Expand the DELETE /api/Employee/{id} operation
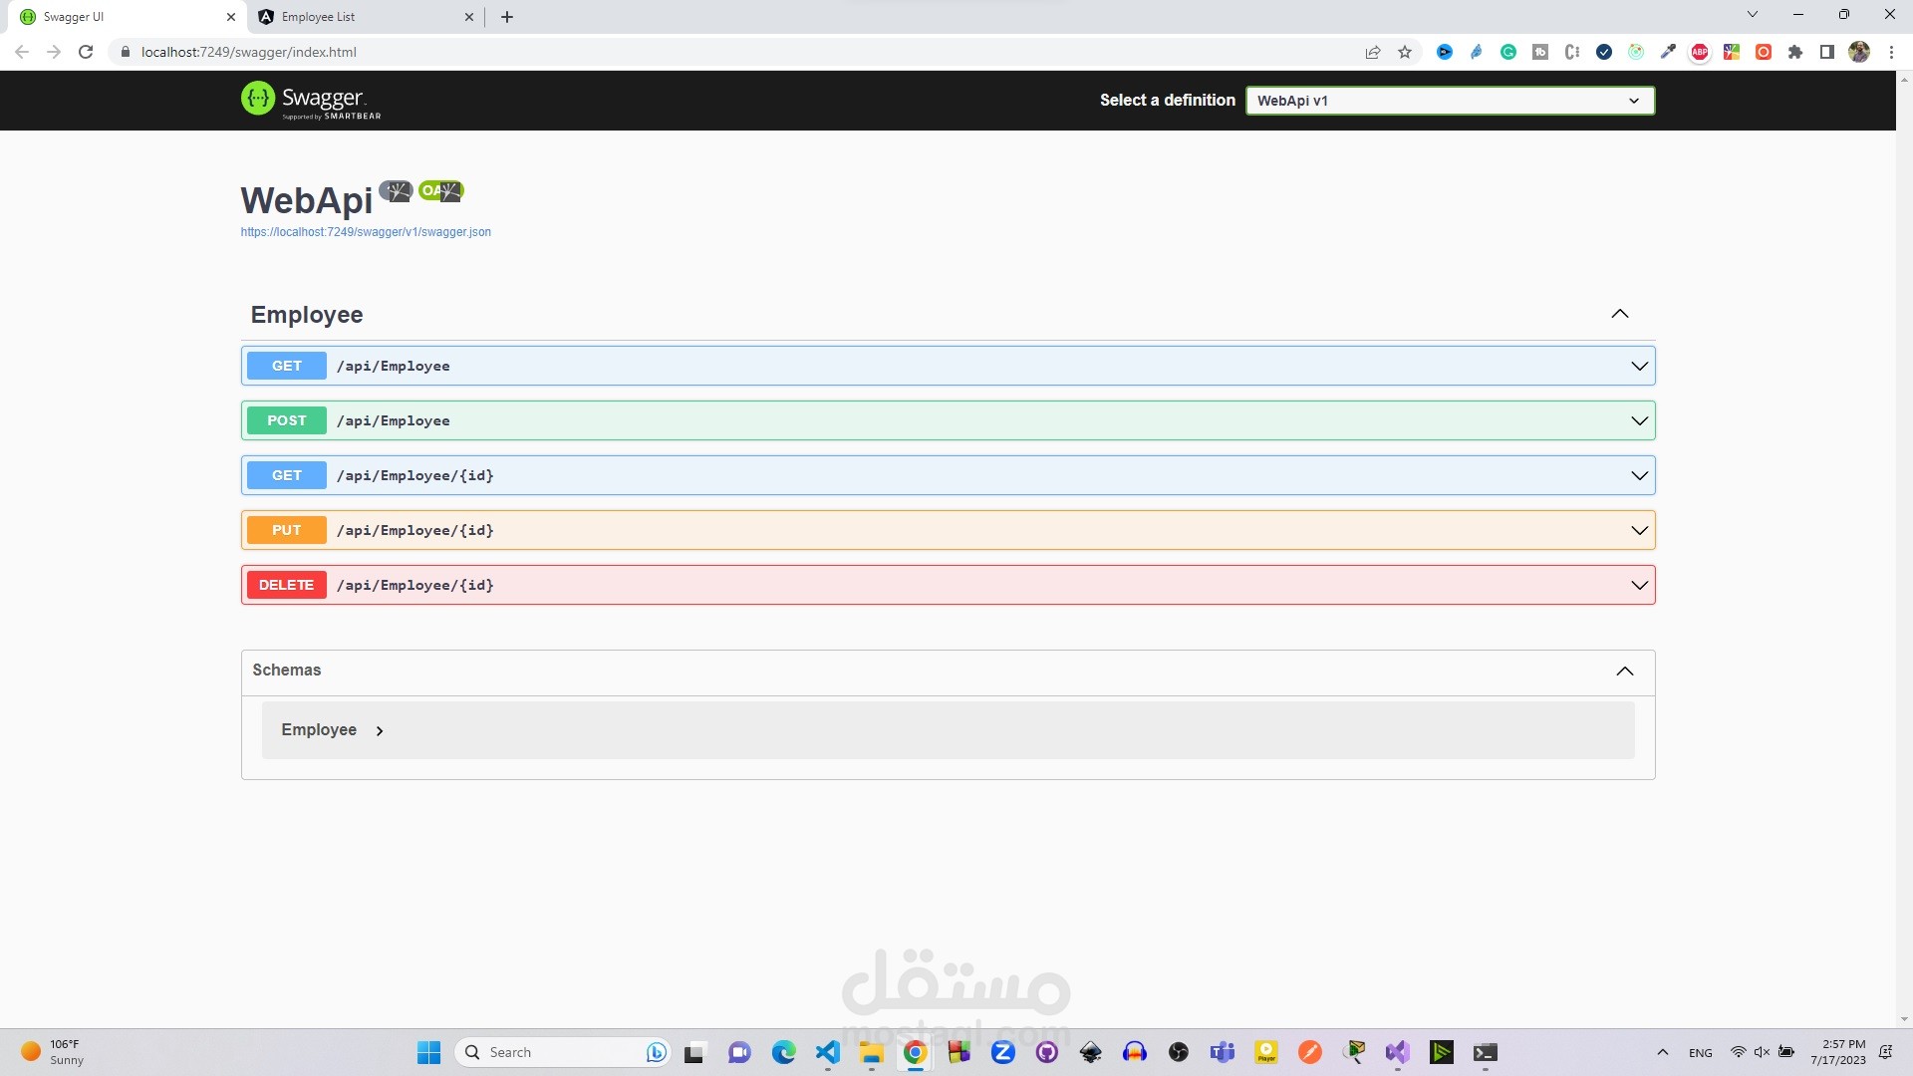This screenshot has width=1913, height=1076. [947, 585]
